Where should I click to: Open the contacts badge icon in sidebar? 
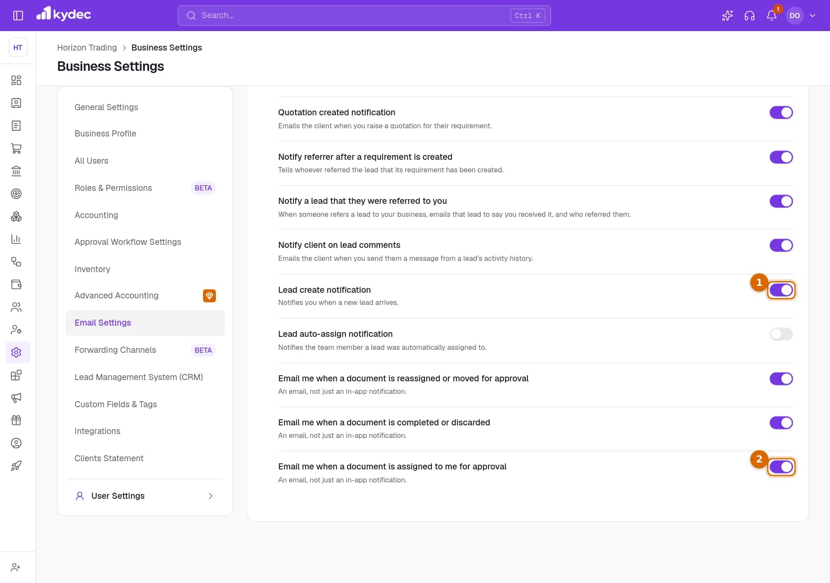pyautogui.click(x=16, y=103)
